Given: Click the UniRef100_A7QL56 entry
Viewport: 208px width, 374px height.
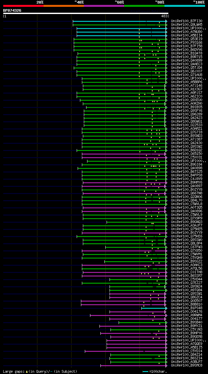Looking at the screenshot, I should click(187, 269).
